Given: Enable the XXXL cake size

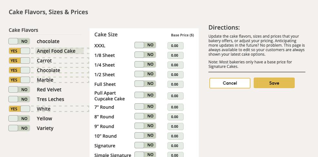Looking at the screenshot, I should (x=145, y=45).
